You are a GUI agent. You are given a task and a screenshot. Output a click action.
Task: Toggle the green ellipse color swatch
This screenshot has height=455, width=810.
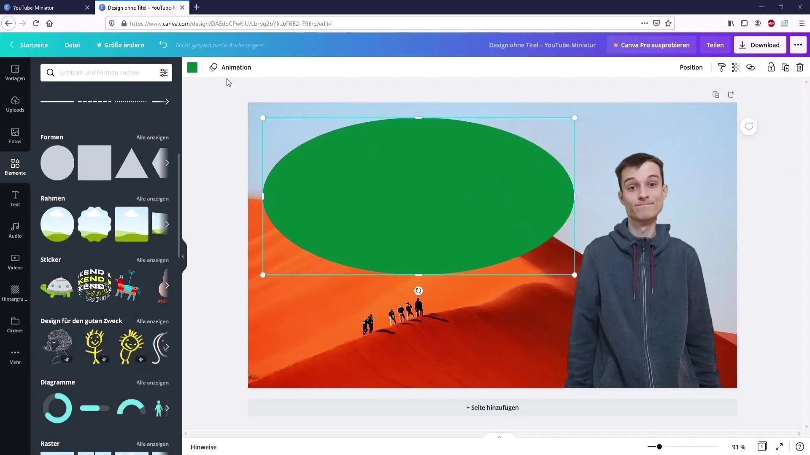[x=192, y=67]
